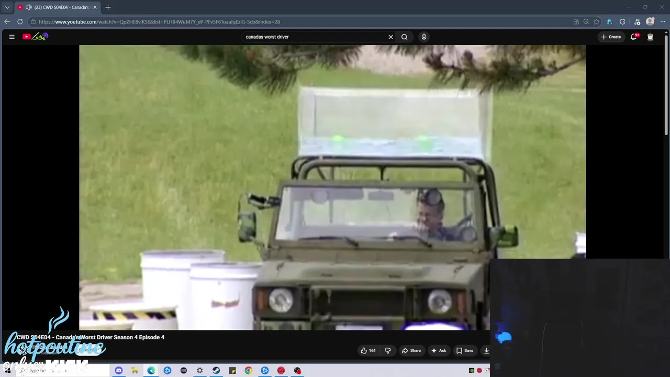Open the blue extension icon with badge

609,21
